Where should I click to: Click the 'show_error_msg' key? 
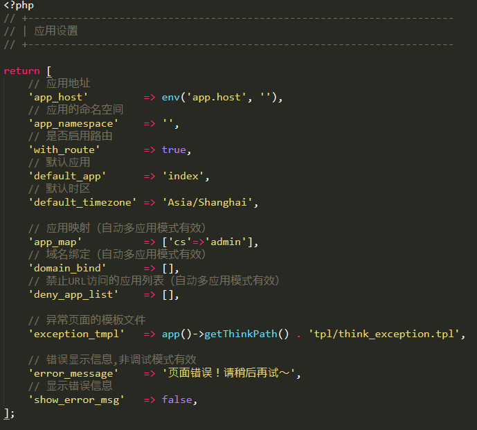click(76, 400)
